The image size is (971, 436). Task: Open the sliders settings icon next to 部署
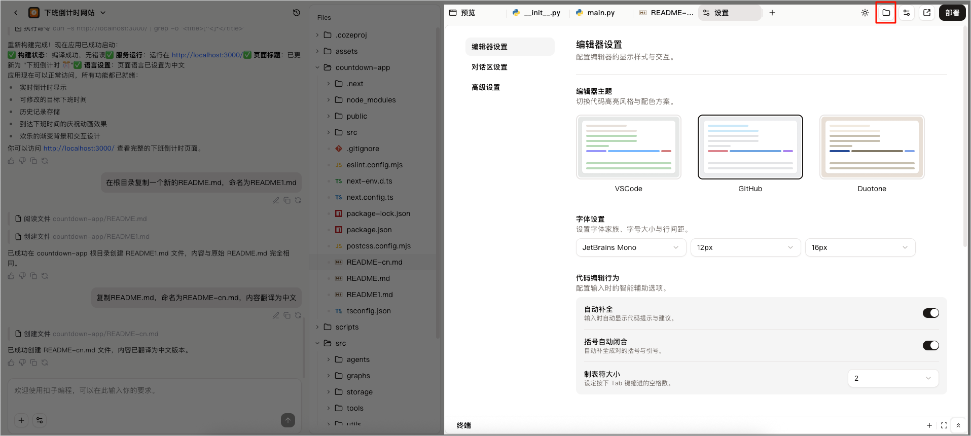pos(907,13)
